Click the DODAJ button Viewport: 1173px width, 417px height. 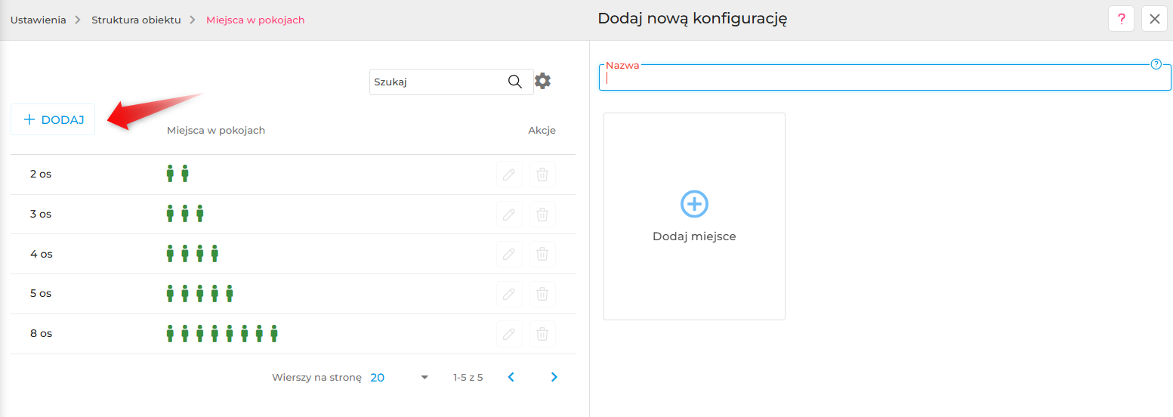pyautogui.click(x=53, y=119)
